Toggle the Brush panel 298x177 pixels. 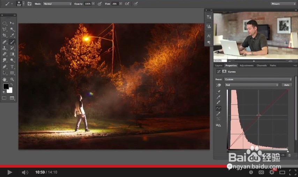pos(29,3)
